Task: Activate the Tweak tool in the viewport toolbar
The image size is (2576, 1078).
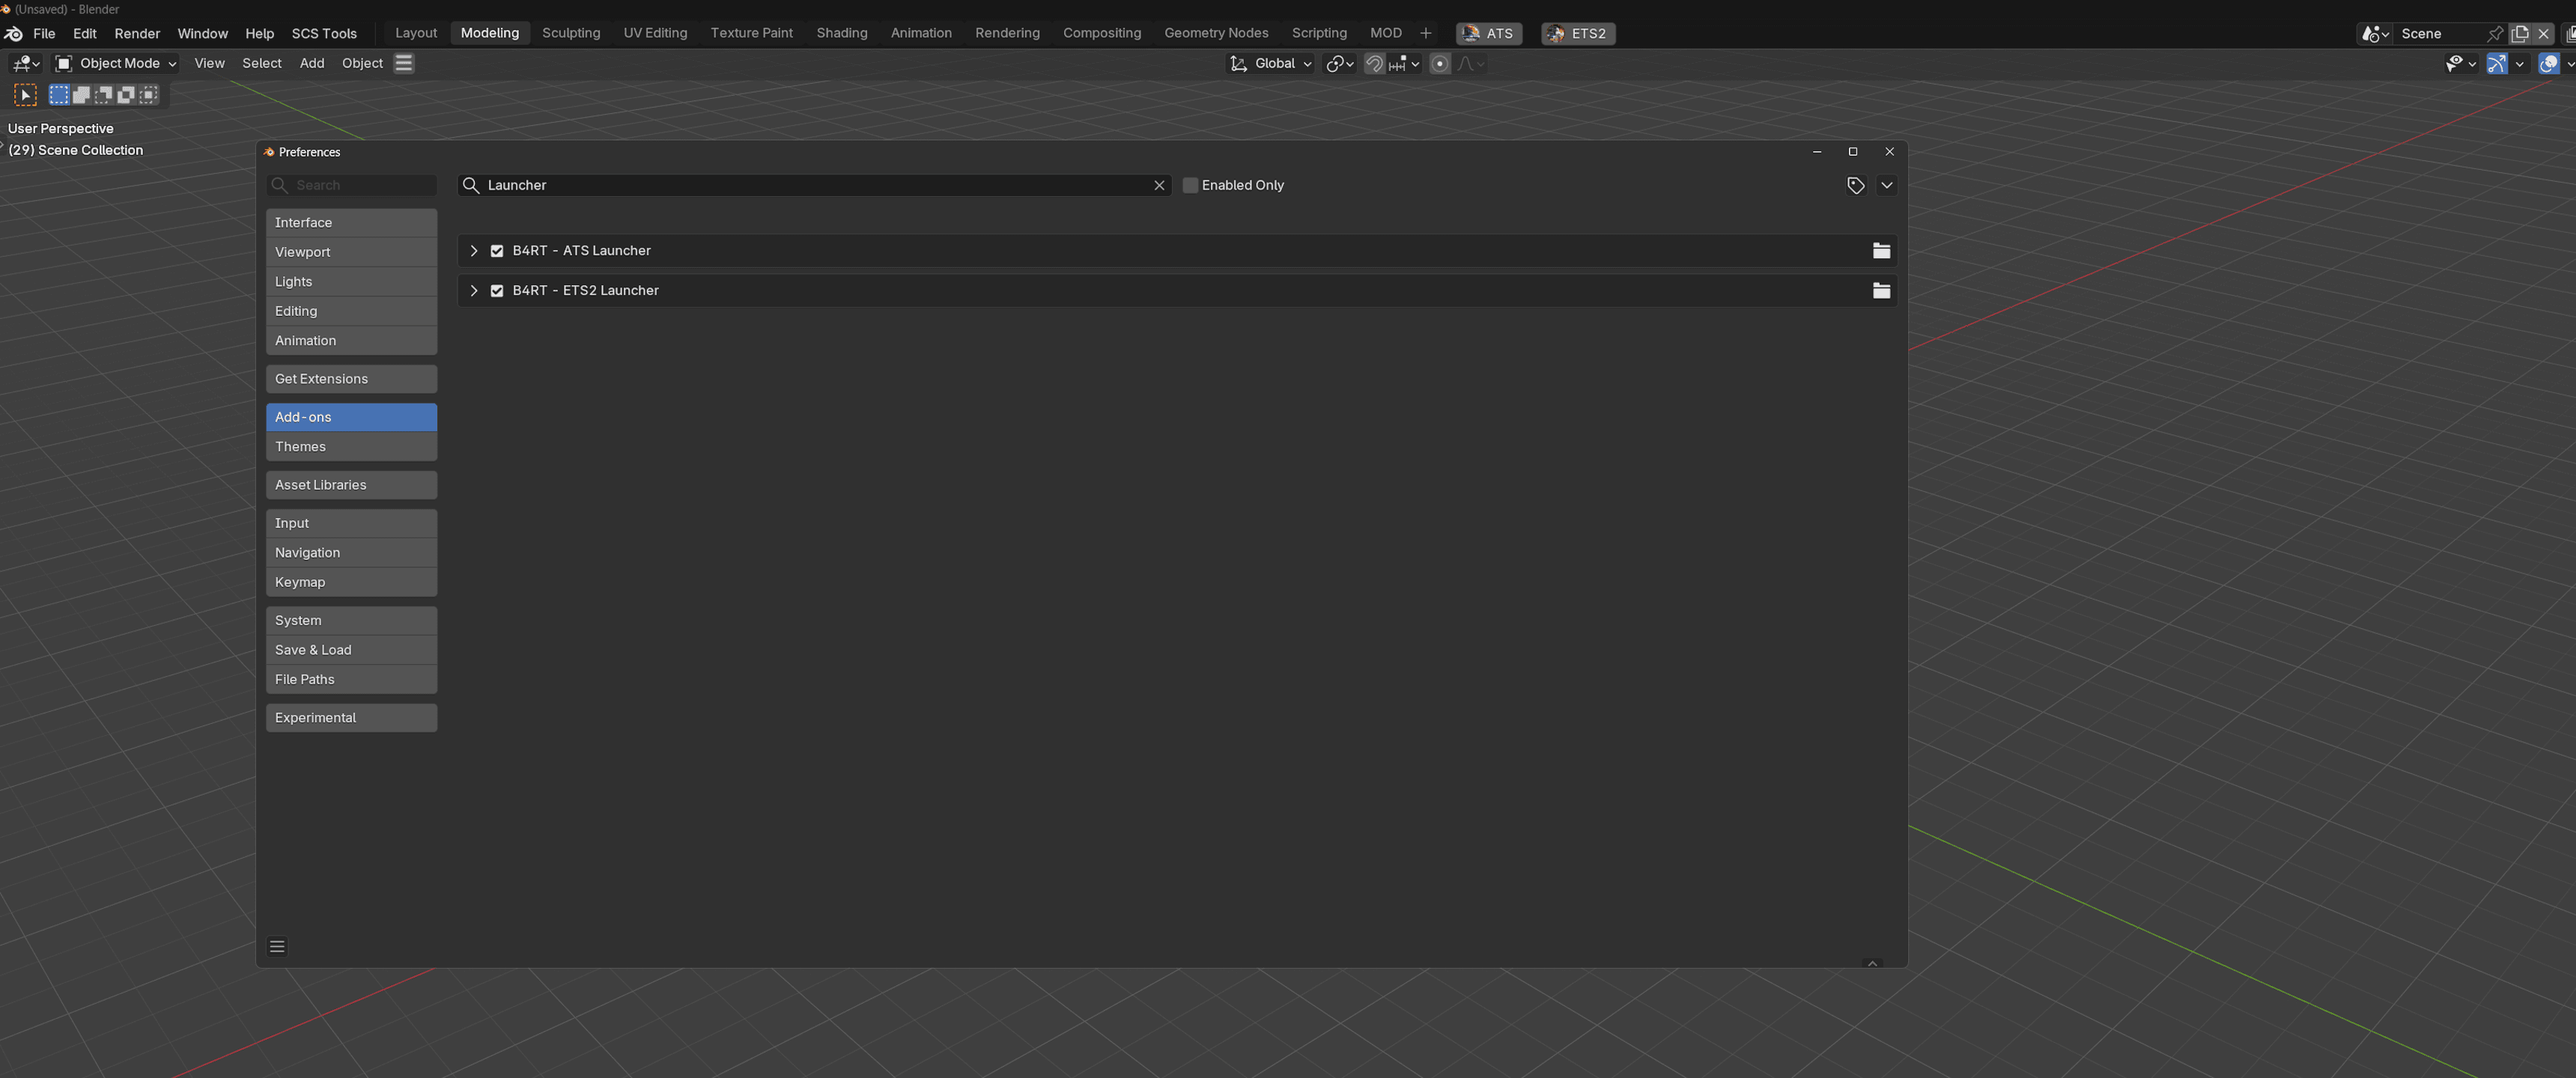Action: [x=25, y=94]
